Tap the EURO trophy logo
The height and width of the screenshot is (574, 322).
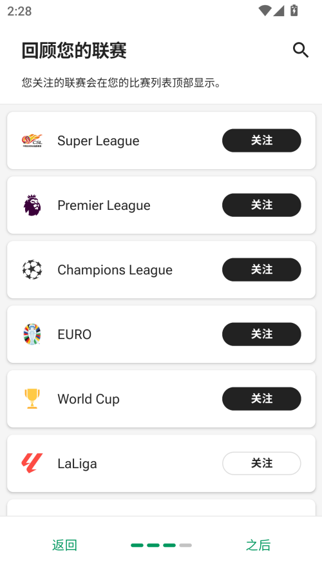[32, 334]
